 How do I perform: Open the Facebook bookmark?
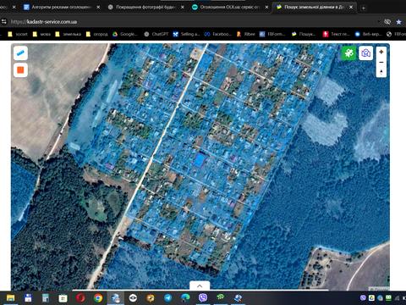(x=218, y=34)
